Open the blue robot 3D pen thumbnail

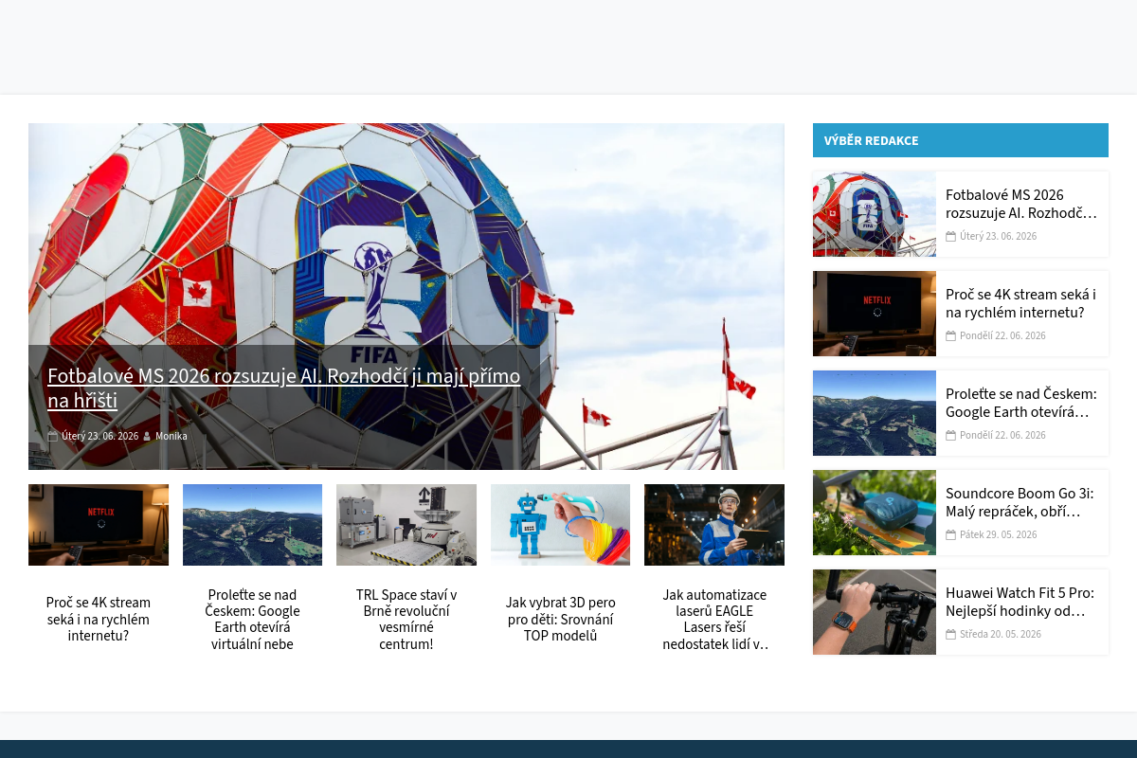click(x=560, y=525)
